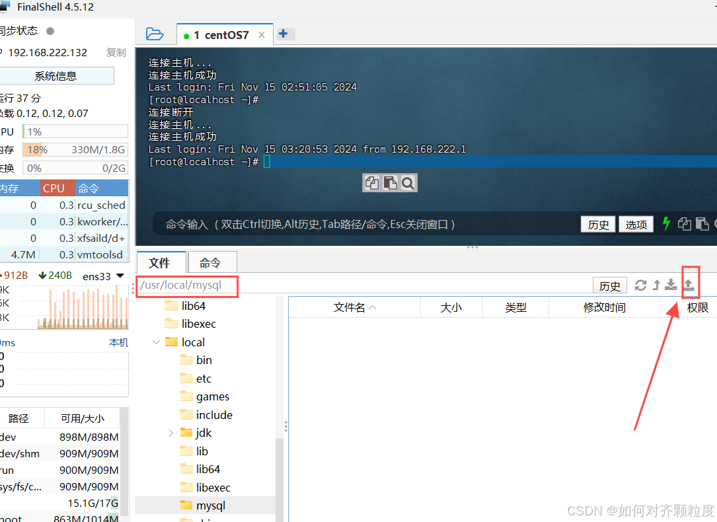Screen dimensions: 717x522
Task: Switch to the 命令 tab
Action: pos(211,263)
